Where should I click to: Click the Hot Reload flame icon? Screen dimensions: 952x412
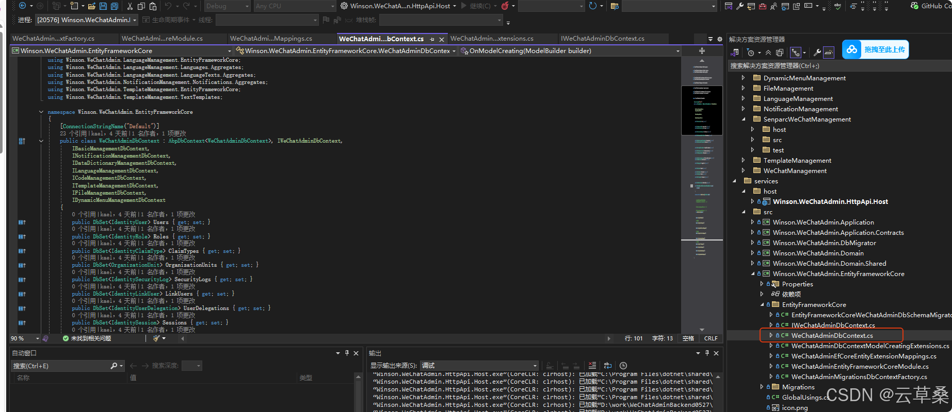[x=505, y=6]
